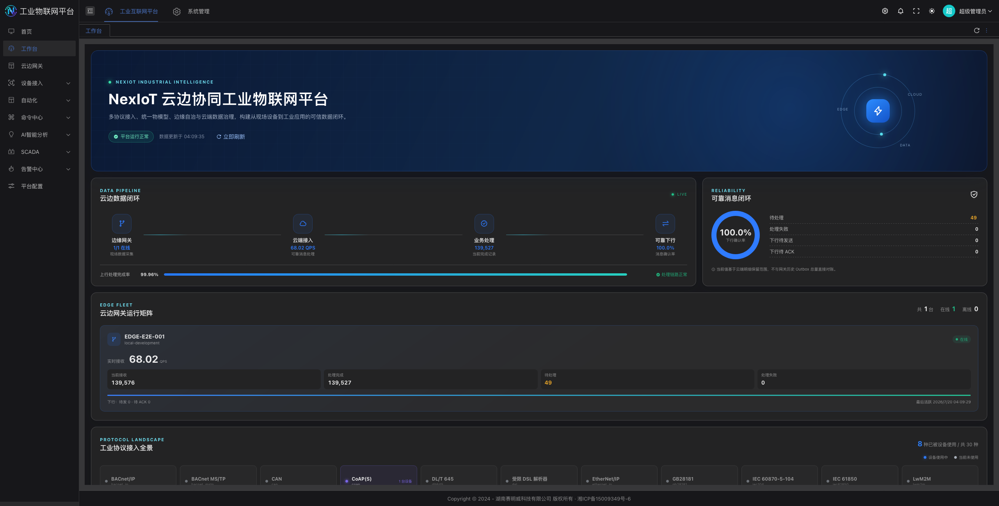
Task: Click the 可靠下行 swap arrows icon
Action: pos(665,223)
